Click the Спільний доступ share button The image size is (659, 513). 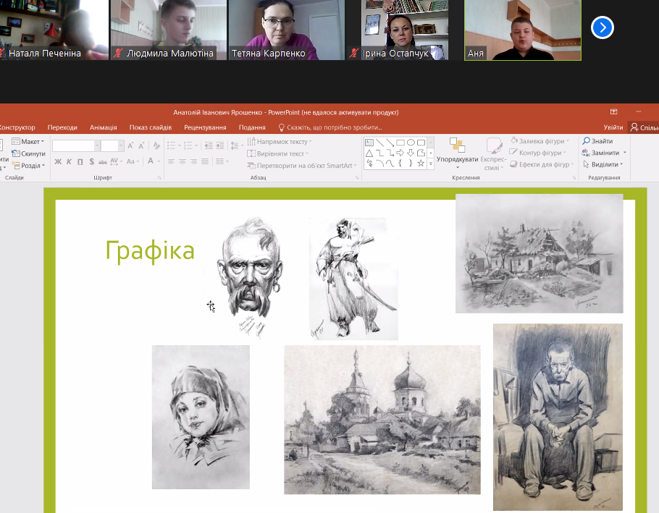[645, 127]
